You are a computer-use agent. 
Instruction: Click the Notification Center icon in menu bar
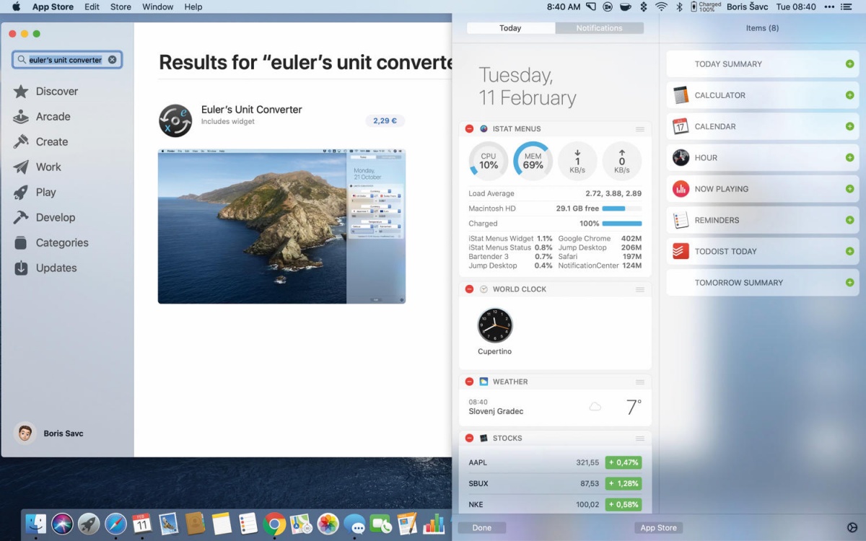click(847, 7)
